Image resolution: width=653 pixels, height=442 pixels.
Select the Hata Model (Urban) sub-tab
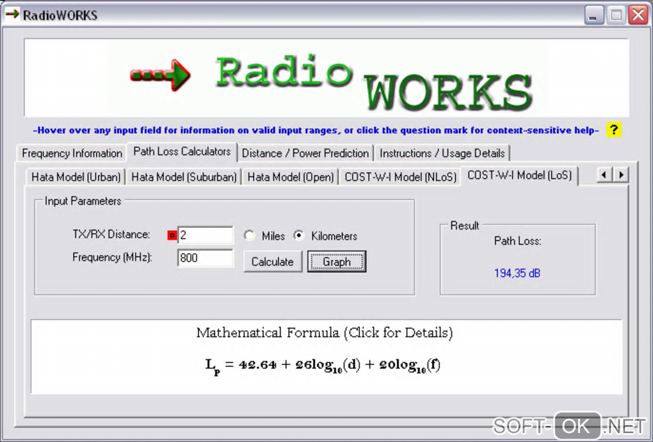[76, 177]
